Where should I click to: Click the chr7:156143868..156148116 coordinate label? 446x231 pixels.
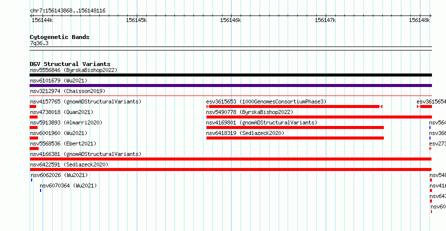tap(68, 11)
